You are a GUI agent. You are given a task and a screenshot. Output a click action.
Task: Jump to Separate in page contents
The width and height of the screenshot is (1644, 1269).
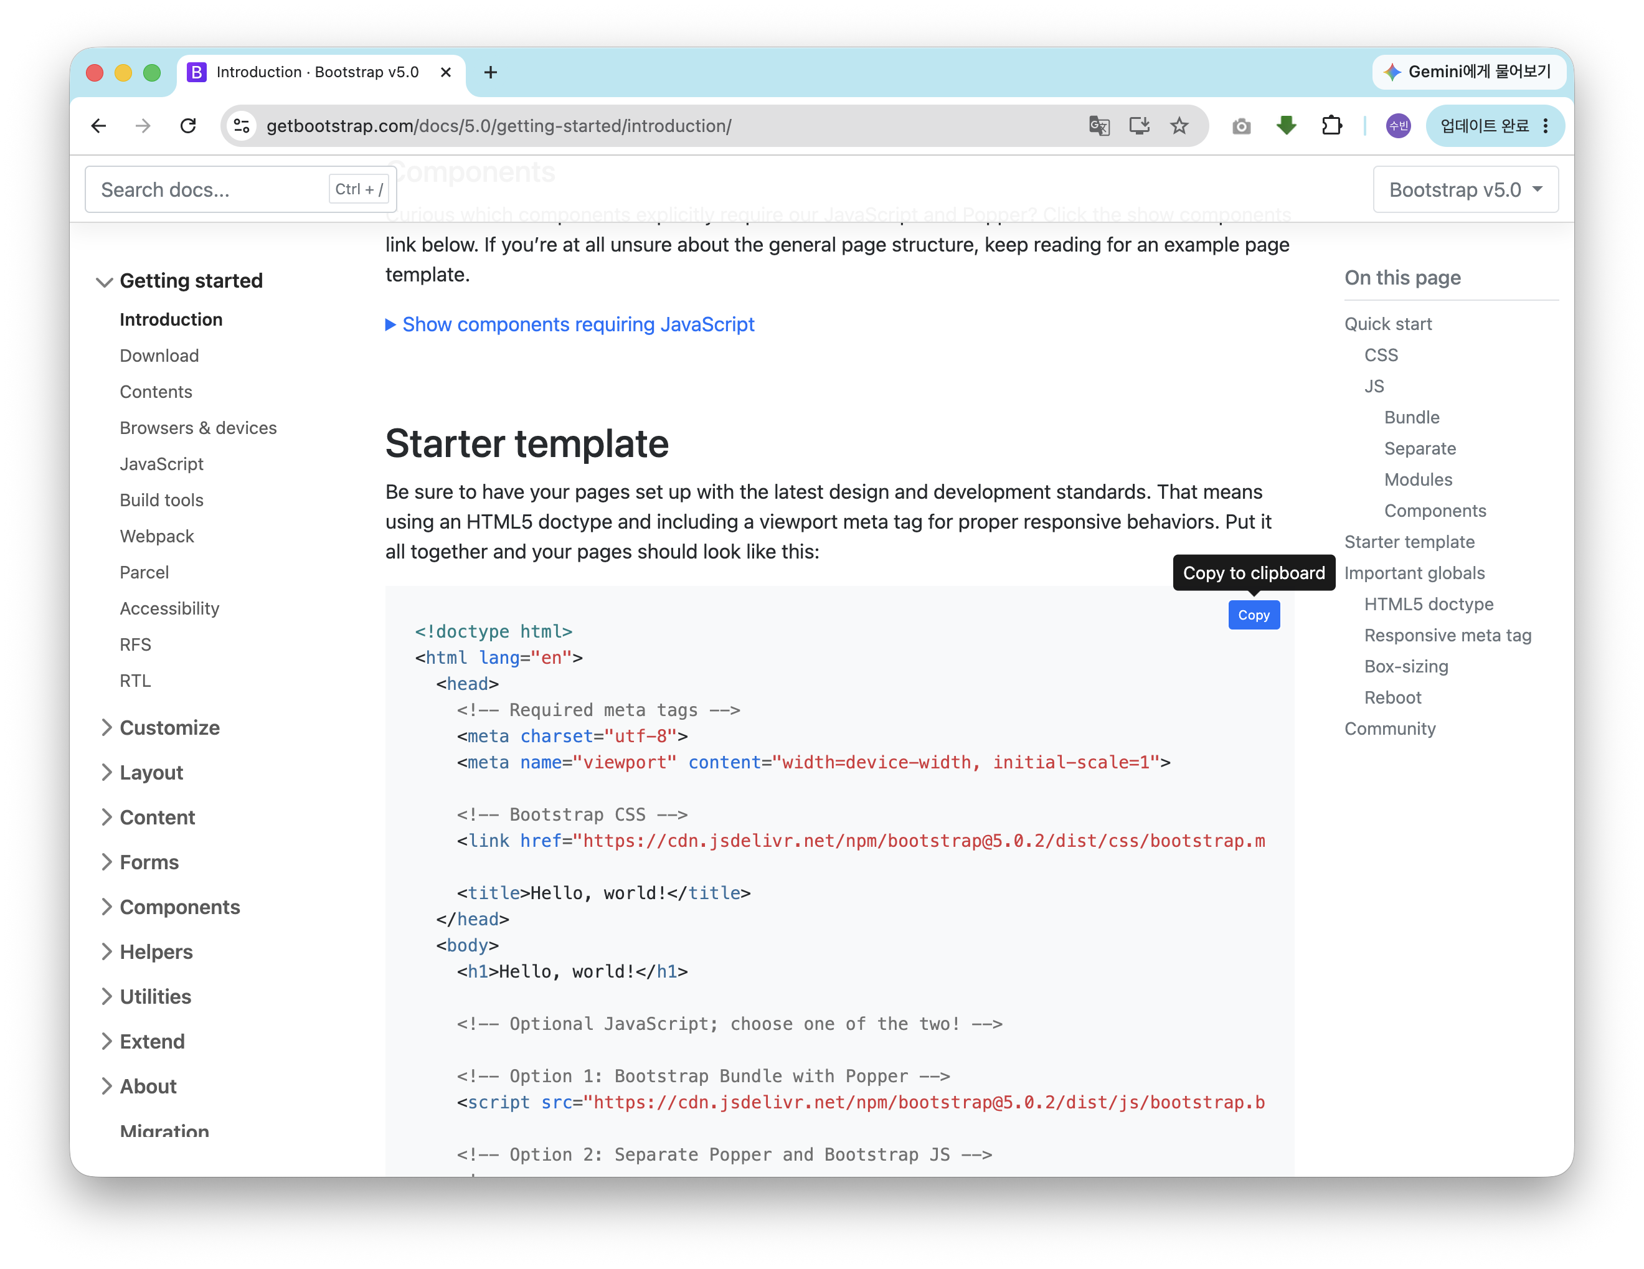tap(1420, 448)
